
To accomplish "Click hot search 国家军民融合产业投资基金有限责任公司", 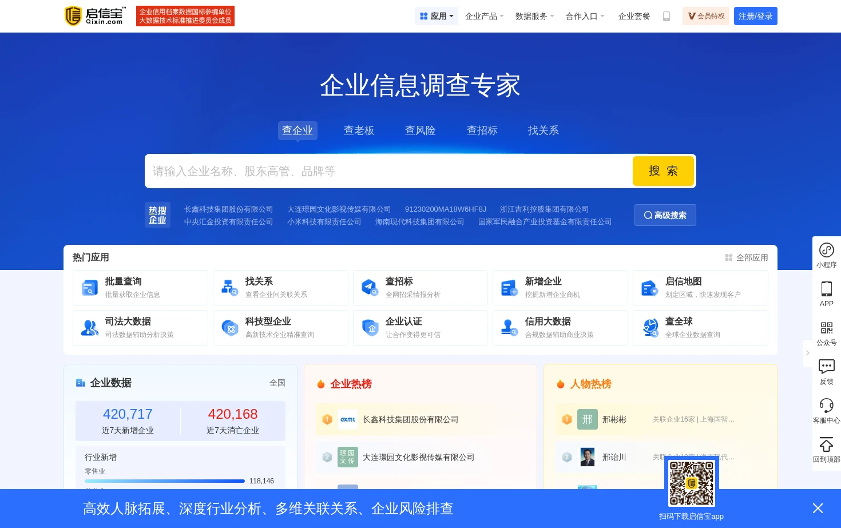I will [x=545, y=222].
